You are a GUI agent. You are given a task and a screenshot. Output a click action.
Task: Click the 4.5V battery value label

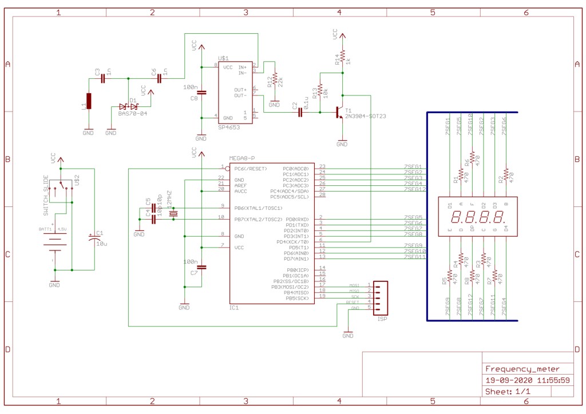(x=62, y=229)
